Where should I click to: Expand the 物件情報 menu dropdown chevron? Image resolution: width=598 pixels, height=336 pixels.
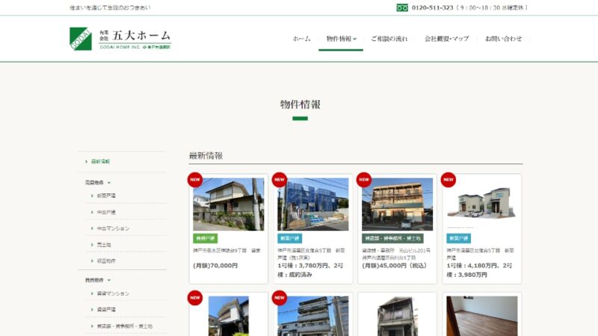[354, 39]
